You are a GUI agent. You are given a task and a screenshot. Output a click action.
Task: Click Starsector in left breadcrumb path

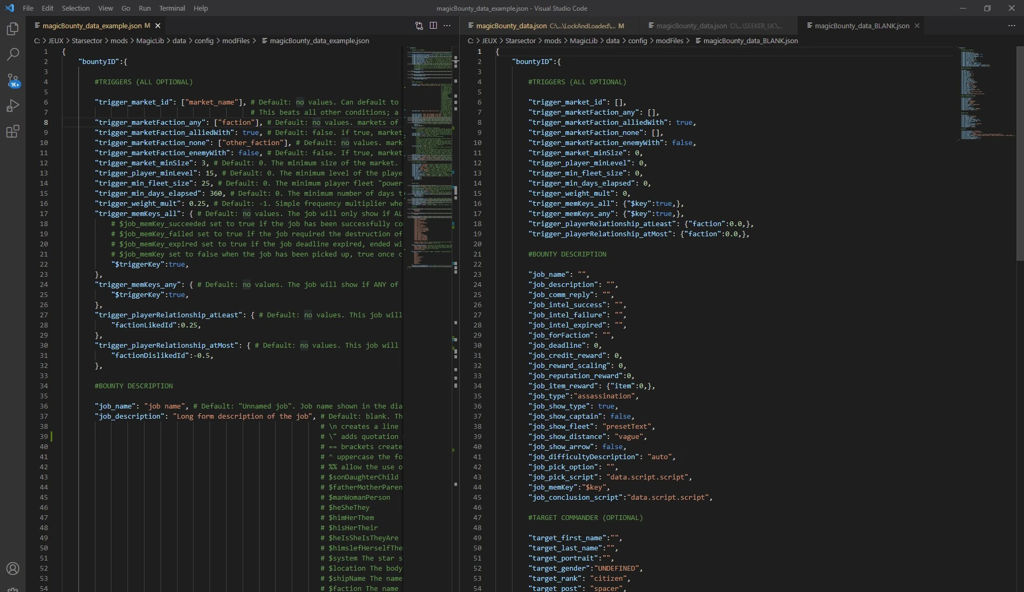[x=86, y=41]
